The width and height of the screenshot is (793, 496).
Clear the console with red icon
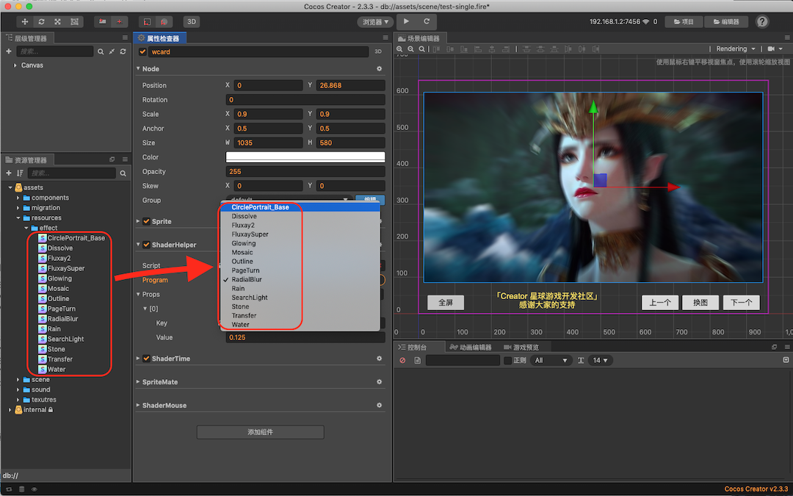coord(402,361)
